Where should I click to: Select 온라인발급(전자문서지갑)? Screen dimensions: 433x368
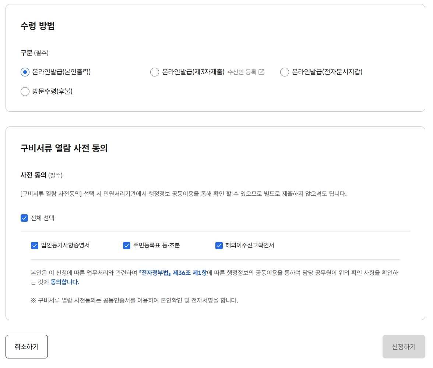tap(284, 72)
